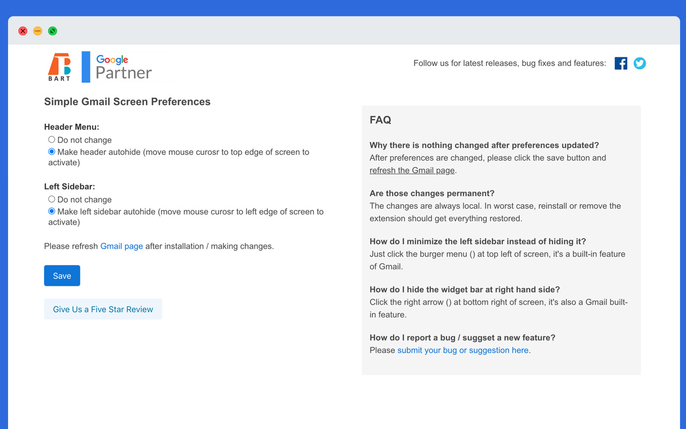Click the Save button
The height and width of the screenshot is (429, 686).
(62, 275)
